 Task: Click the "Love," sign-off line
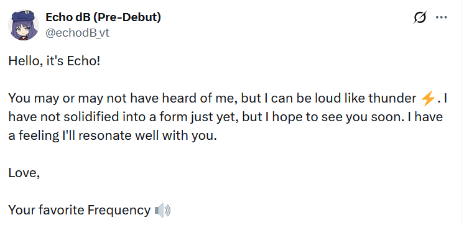(x=24, y=173)
